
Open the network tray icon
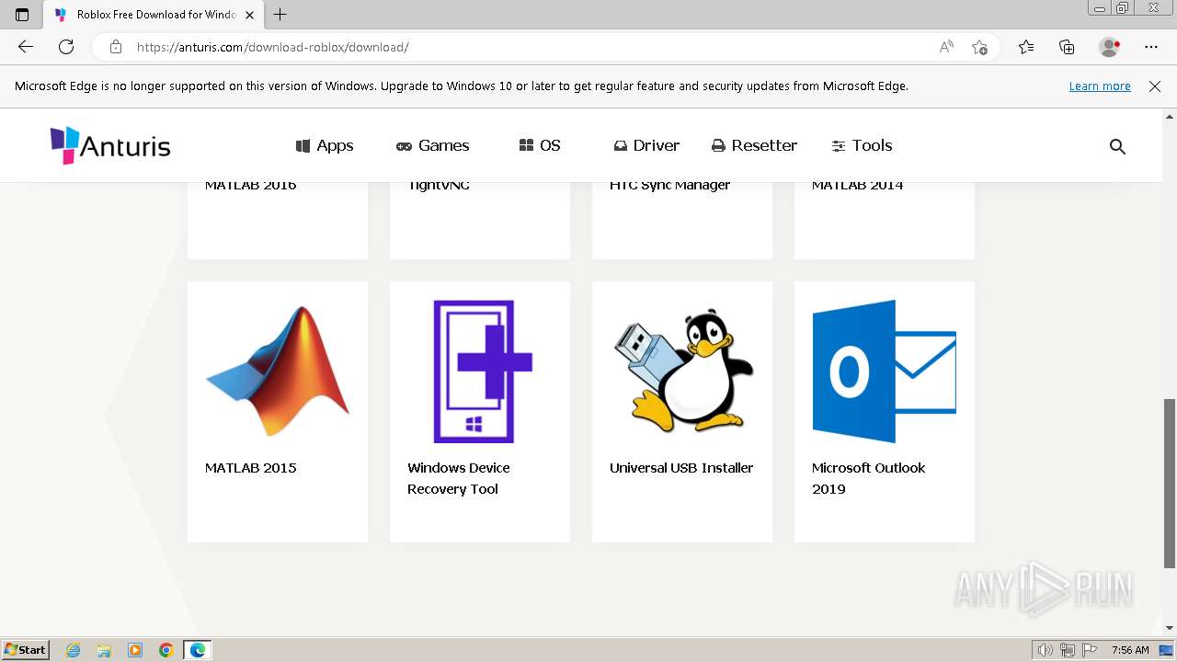1068,650
